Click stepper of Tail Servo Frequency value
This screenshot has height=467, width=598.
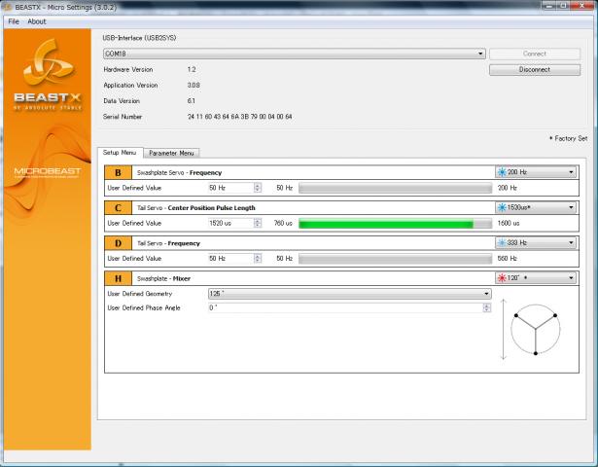point(258,258)
